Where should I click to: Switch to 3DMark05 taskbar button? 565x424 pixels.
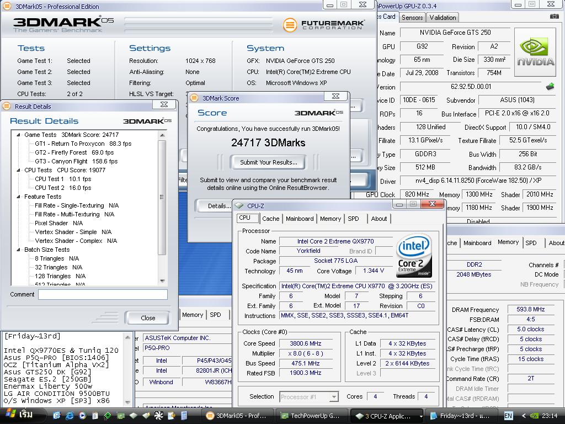tap(237, 416)
